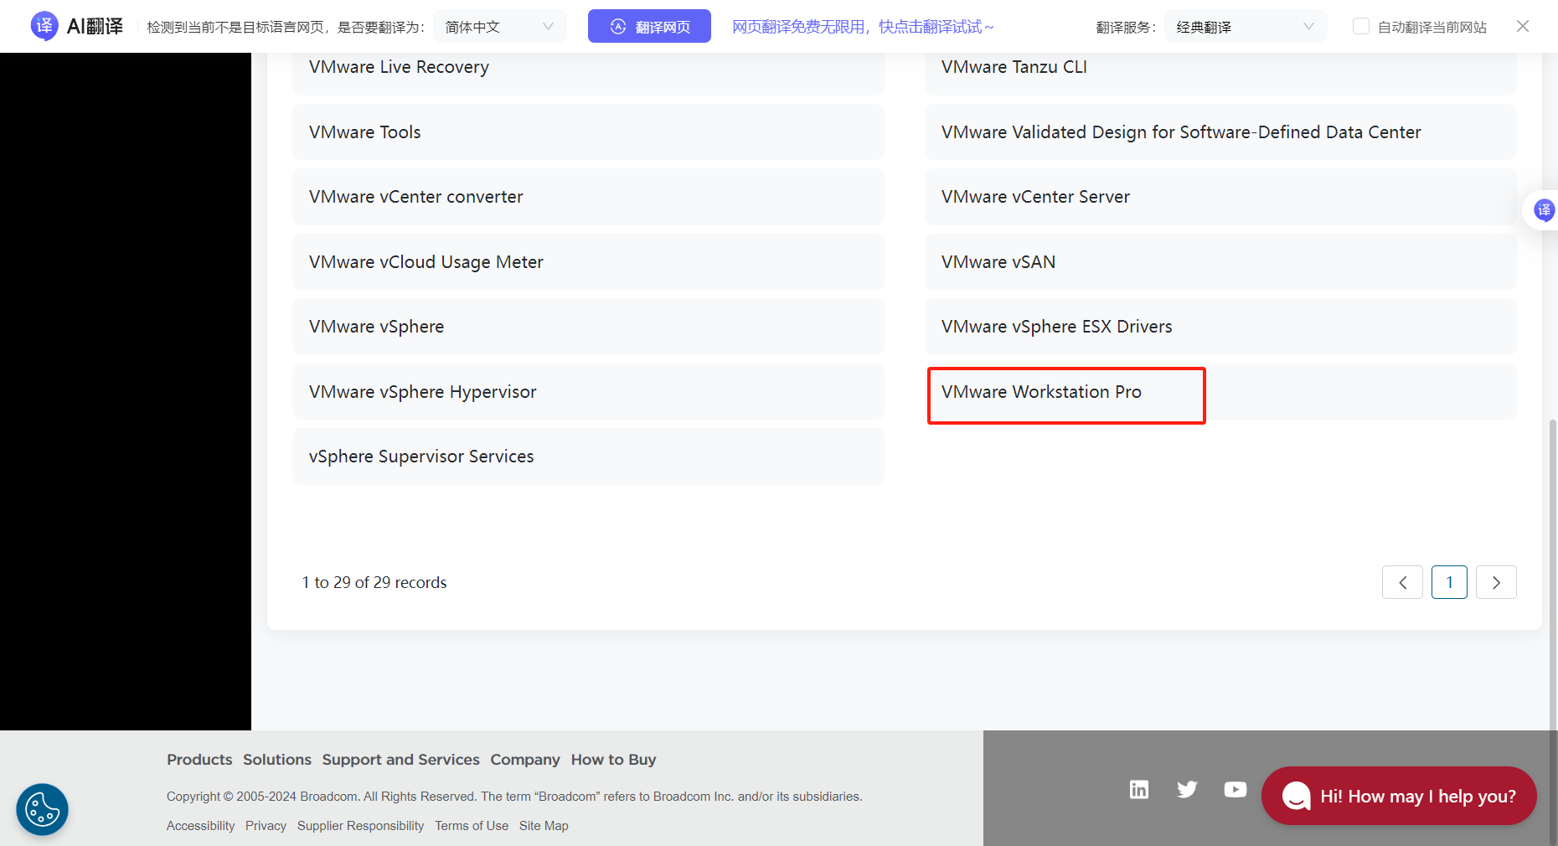This screenshot has width=1558, height=846.
Task: Open Company footer menu
Action: tap(525, 760)
